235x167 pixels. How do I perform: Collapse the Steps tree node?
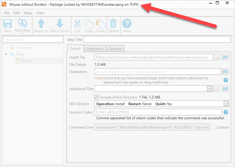point(6,54)
